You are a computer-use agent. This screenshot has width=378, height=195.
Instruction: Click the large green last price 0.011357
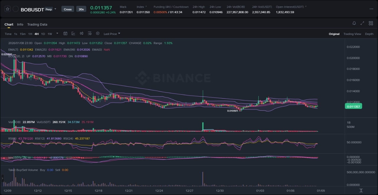[101, 7]
